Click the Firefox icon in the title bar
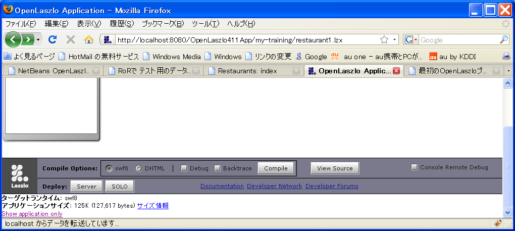 pyautogui.click(x=8, y=10)
